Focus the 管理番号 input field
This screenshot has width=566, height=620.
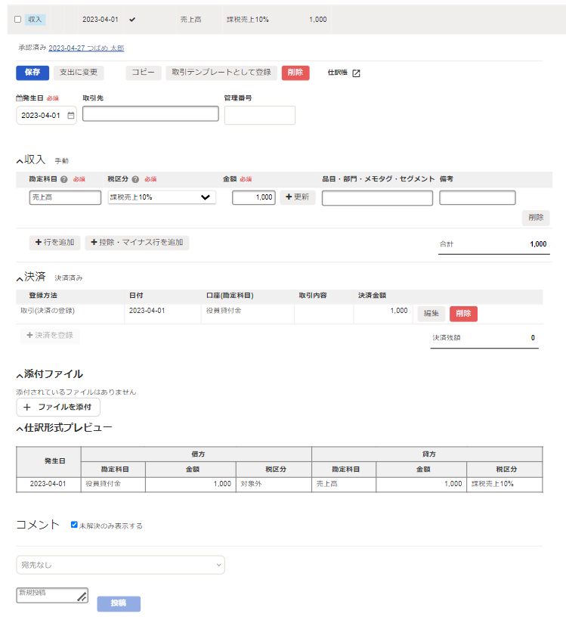click(260, 116)
